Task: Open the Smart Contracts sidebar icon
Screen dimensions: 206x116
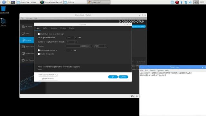Action: click(x=23, y=53)
